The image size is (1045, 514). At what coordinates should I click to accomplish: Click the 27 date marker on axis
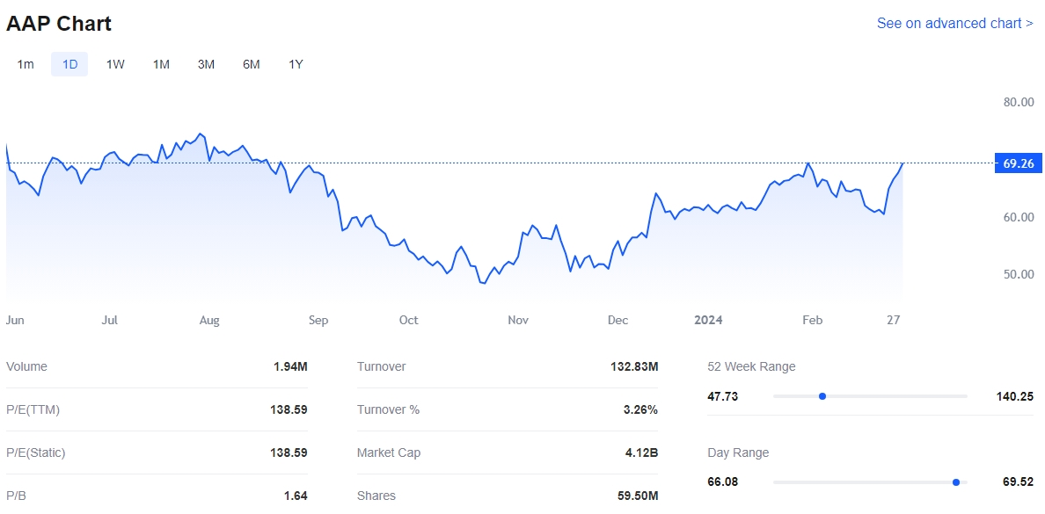coord(893,321)
